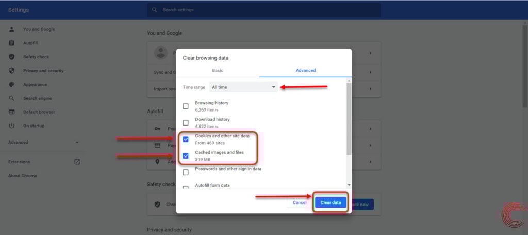Click the Safety check shield icon
Image resolution: width=528 pixels, height=235 pixels.
(x=12, y=57)
